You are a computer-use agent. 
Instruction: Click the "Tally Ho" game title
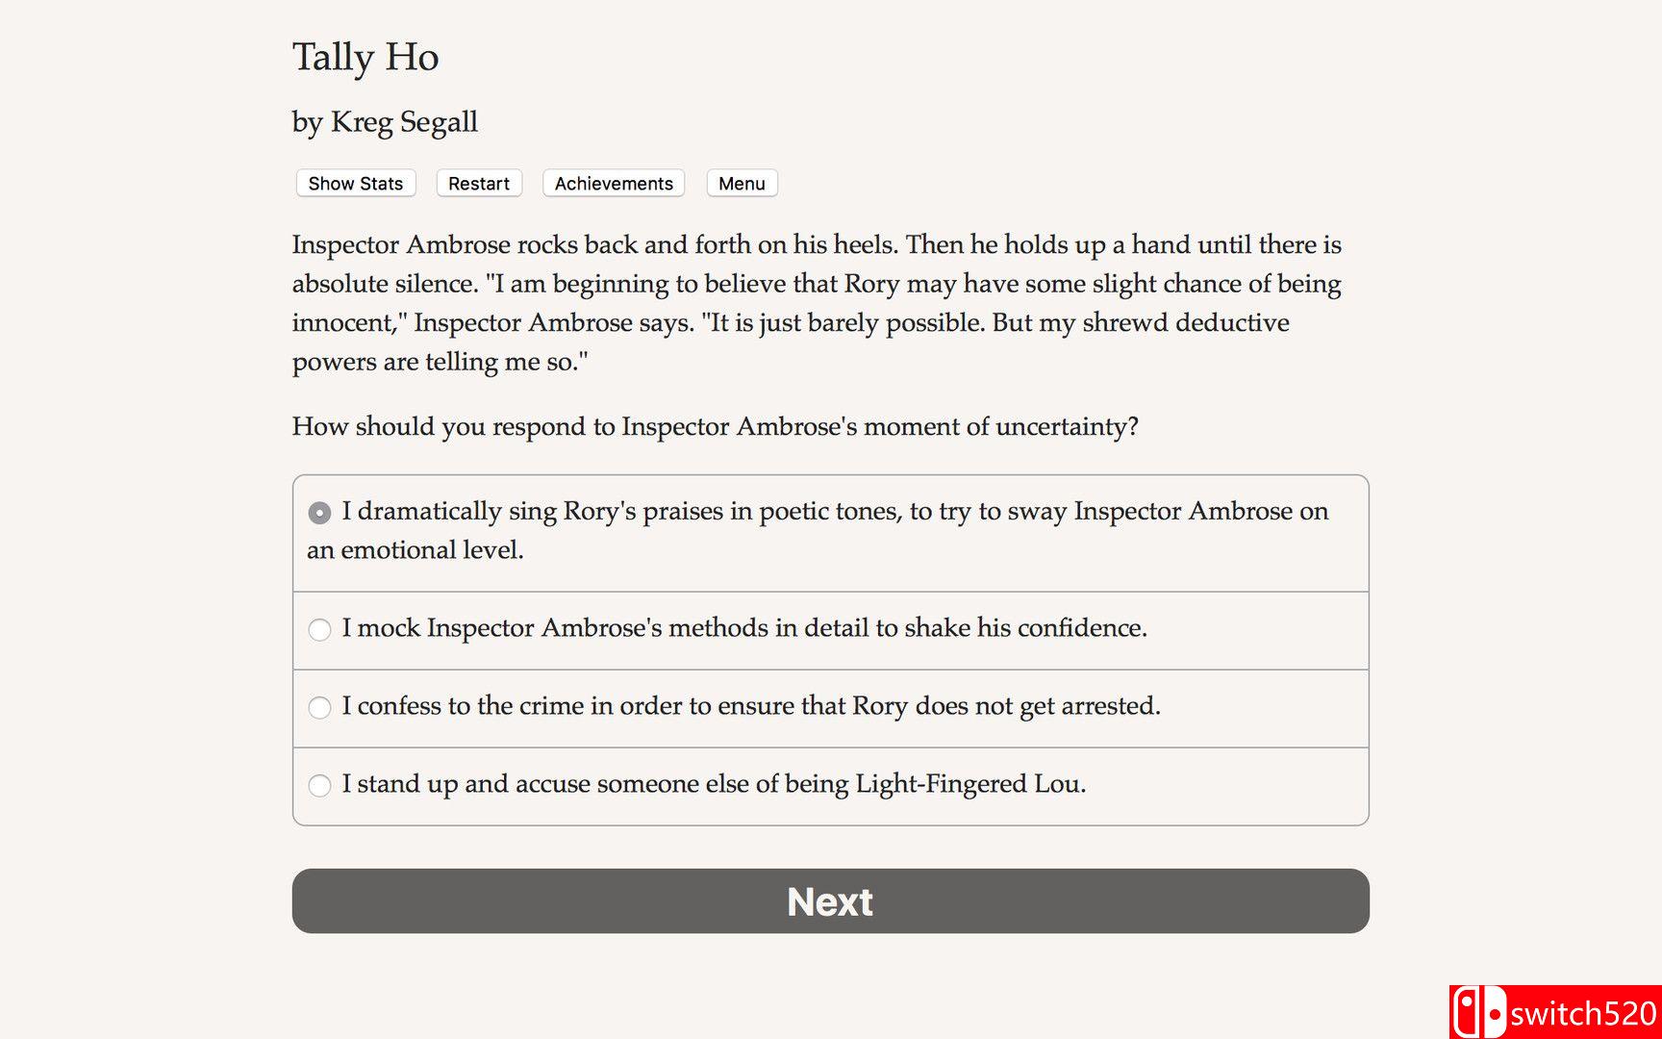tap(365, 57)
